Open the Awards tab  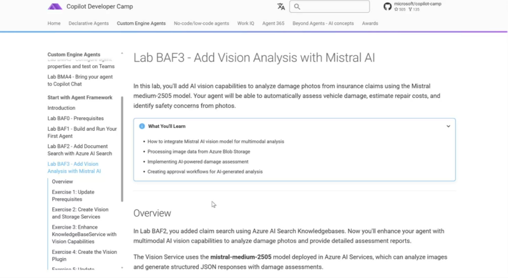(370, 23)
